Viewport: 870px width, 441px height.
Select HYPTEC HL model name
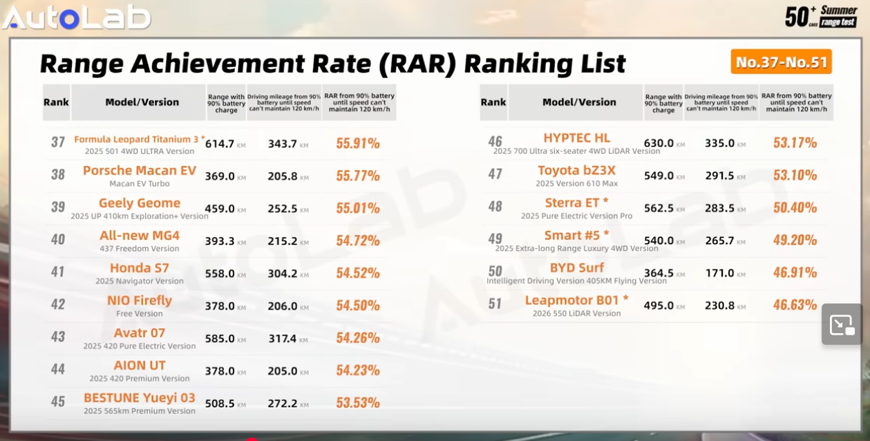point(577,138)
